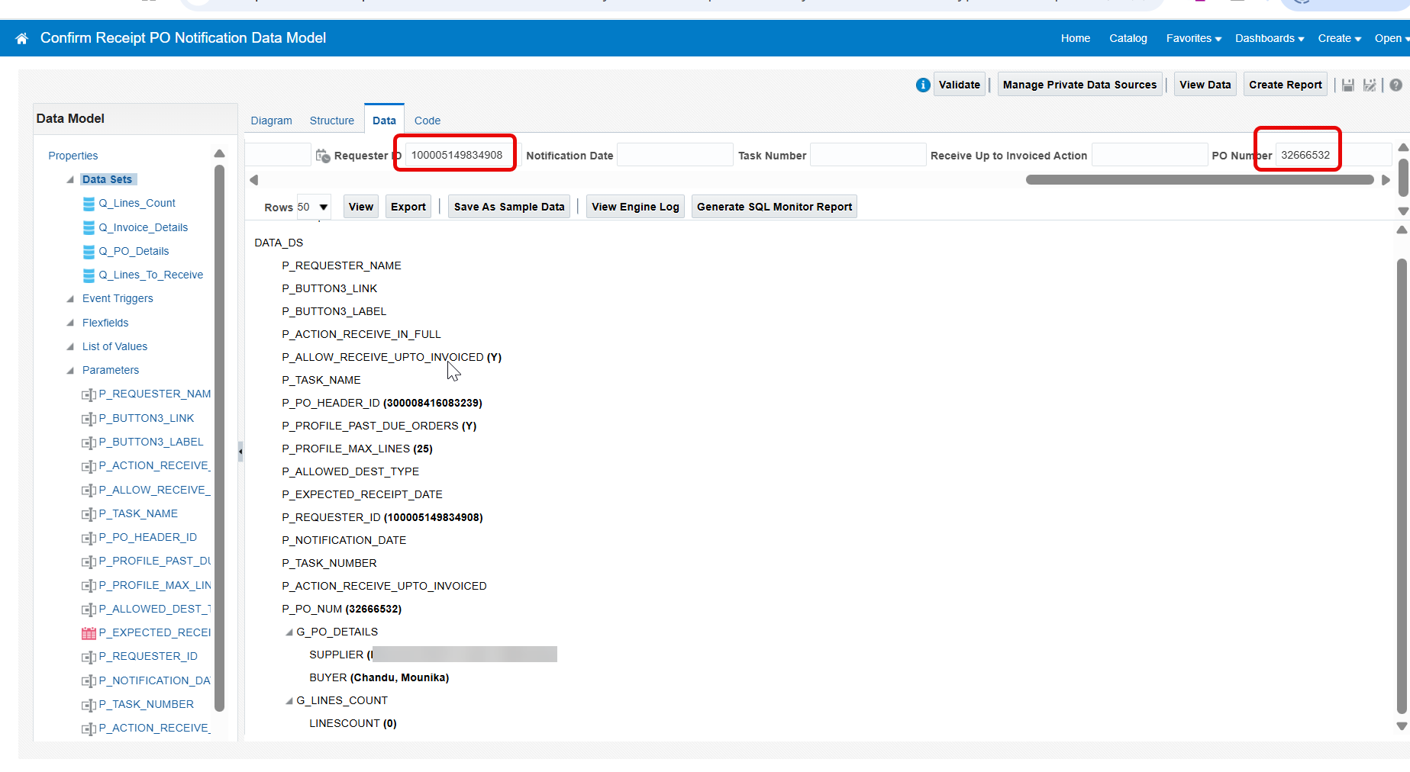
Task: Collapse the G_LINES_COUNT group
Action: click(x=289, y=701)
